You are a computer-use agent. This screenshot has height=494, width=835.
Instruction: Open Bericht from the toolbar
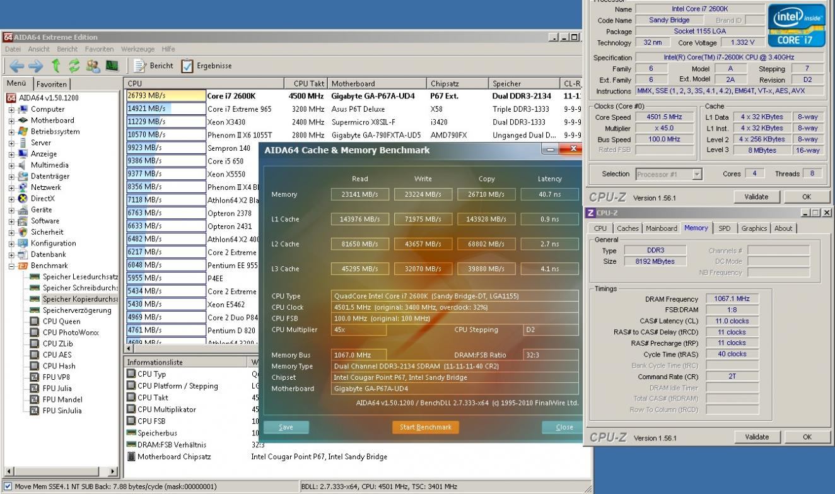click(154, 66)
